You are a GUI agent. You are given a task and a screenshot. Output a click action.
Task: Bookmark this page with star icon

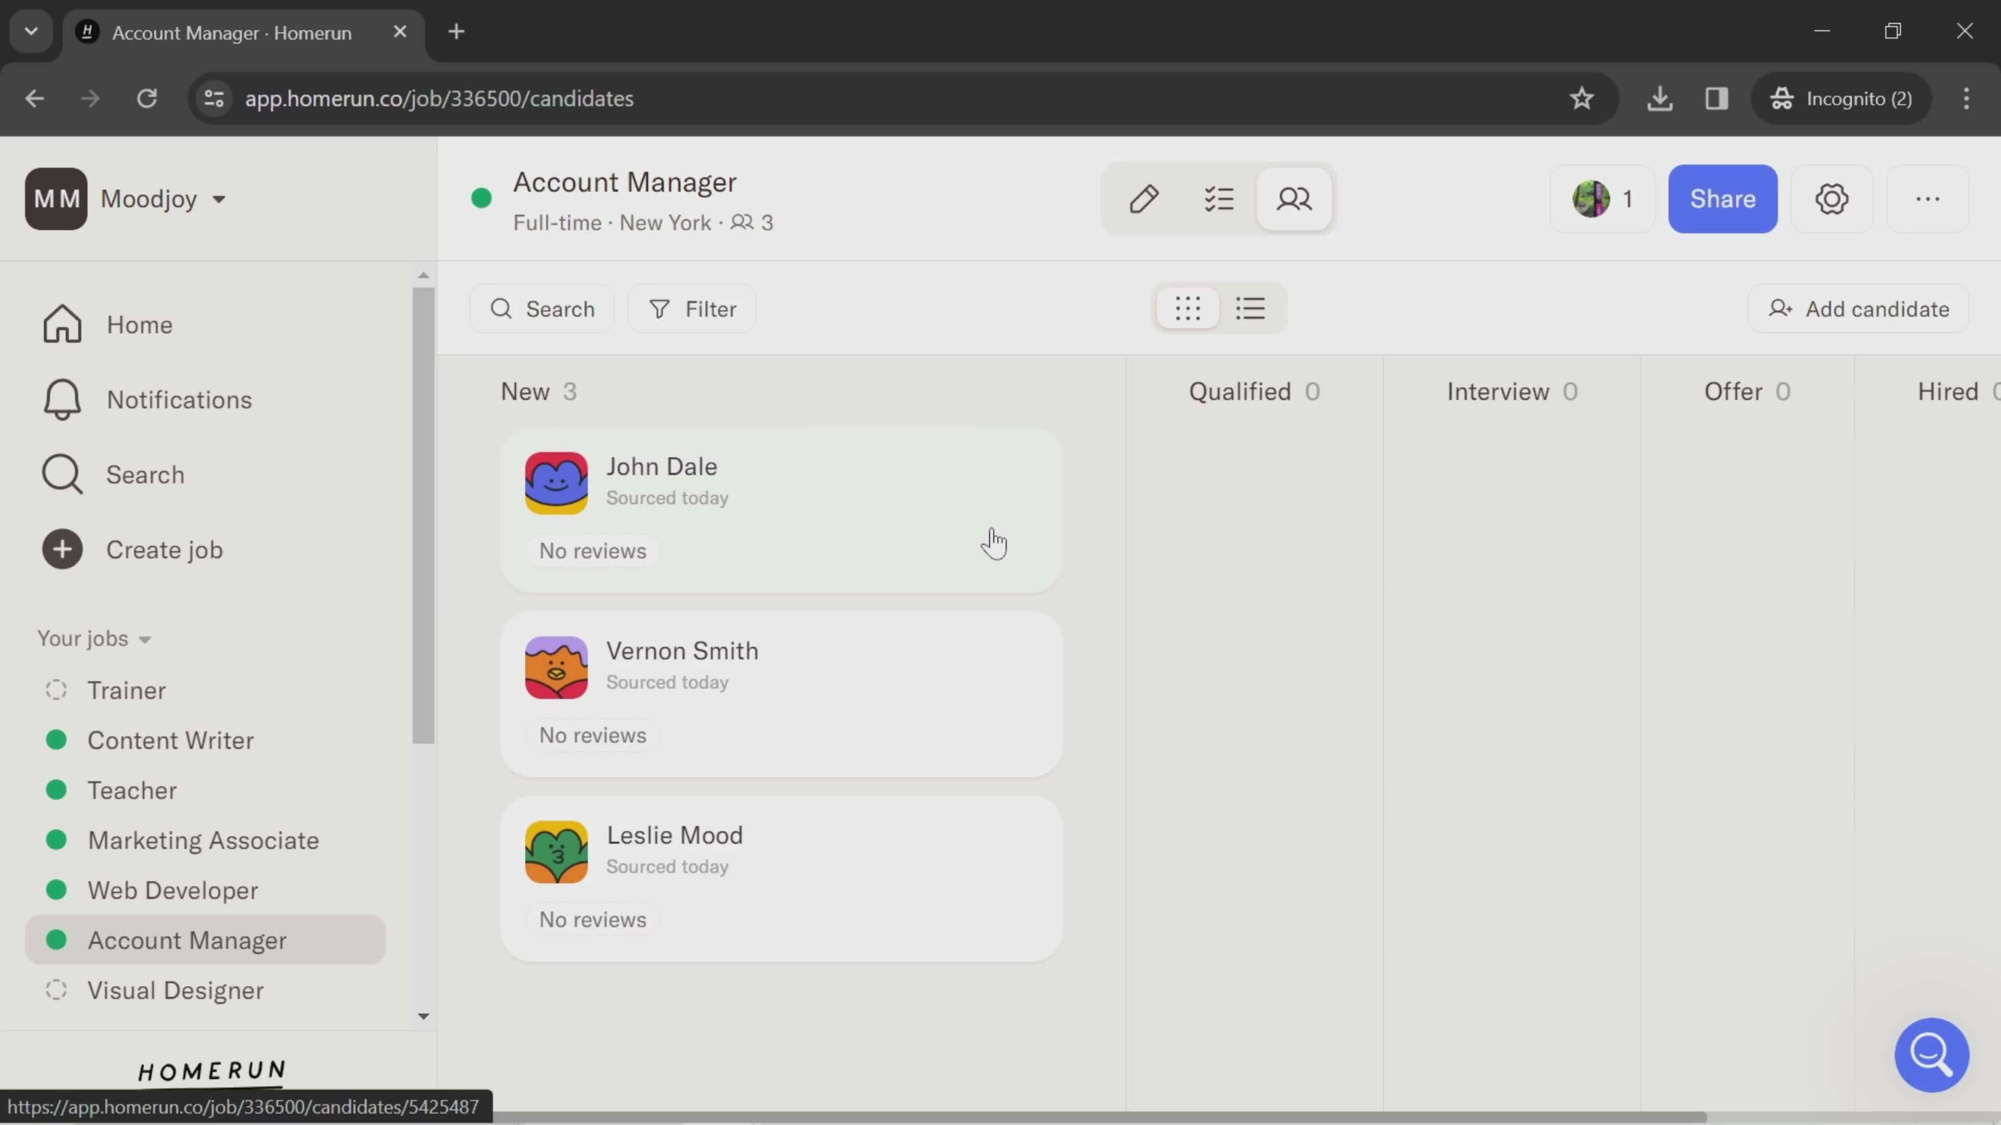pos(1582,98)
